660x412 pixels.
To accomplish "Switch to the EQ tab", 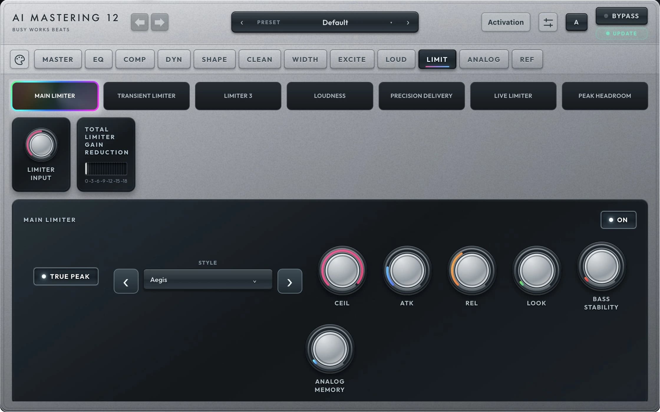I will pyautogui.click(x=98, y=60).
